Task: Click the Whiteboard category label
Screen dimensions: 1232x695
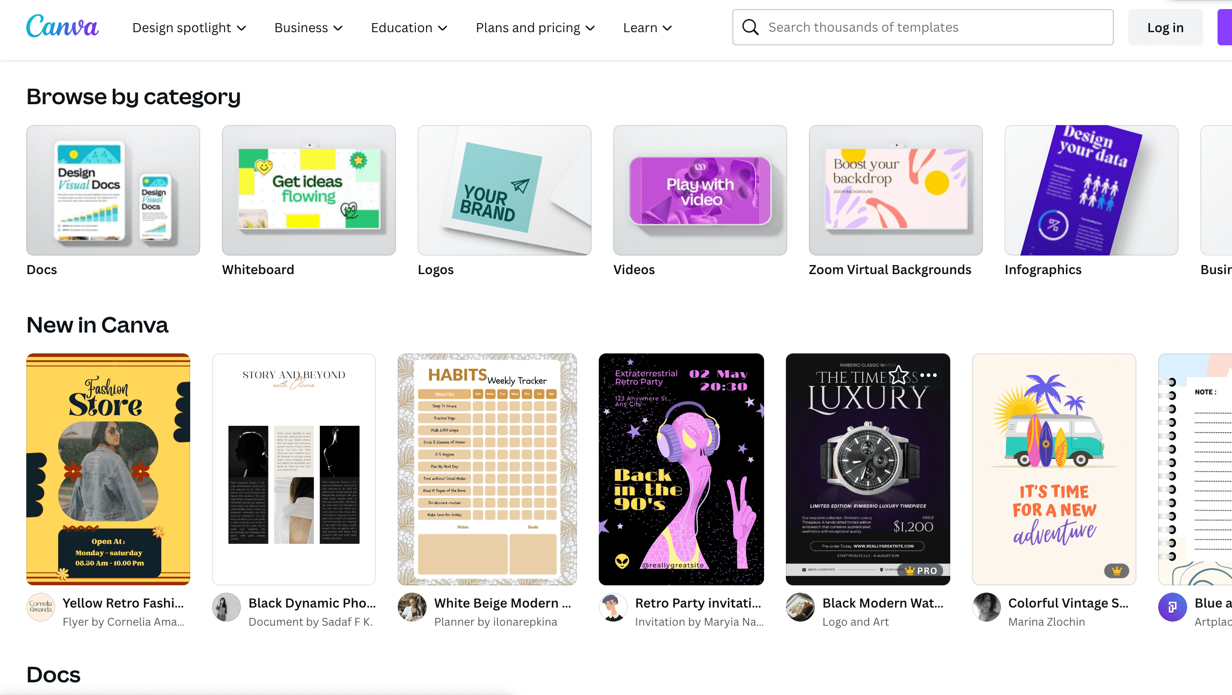Action: coord(258,270)
